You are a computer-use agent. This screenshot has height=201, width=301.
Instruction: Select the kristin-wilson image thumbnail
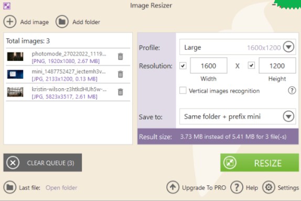pos(15,92)
